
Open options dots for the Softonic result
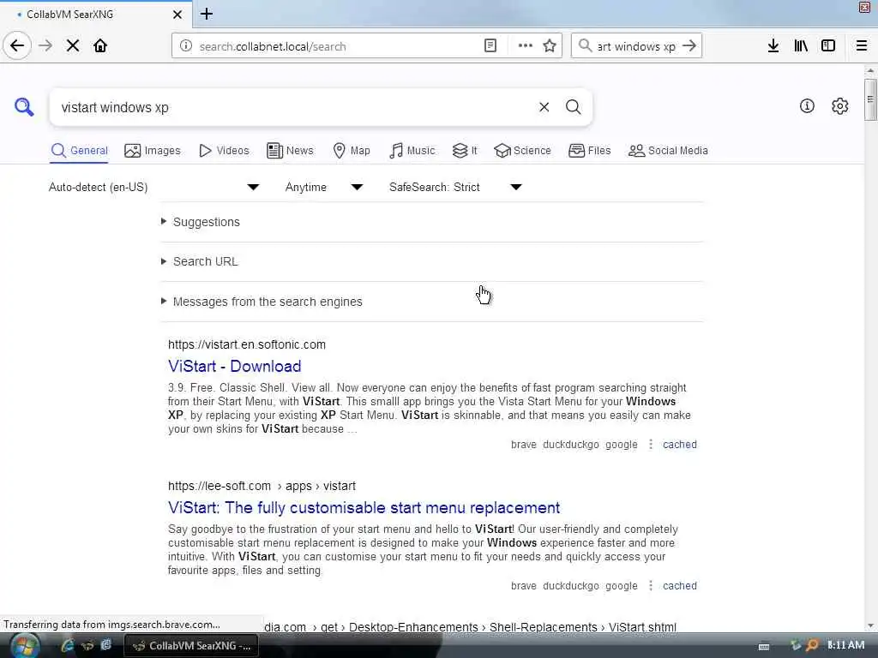650,445
